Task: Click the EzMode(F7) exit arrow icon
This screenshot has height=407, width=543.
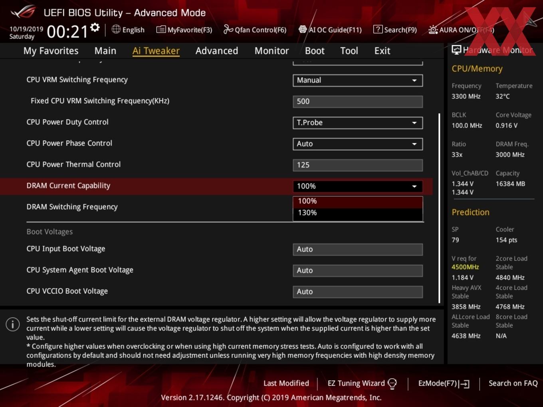Action: pyautogui.click(x=464, y=384)
